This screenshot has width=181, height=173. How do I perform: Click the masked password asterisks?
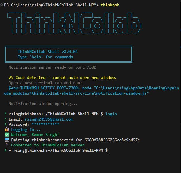point(45,124)
